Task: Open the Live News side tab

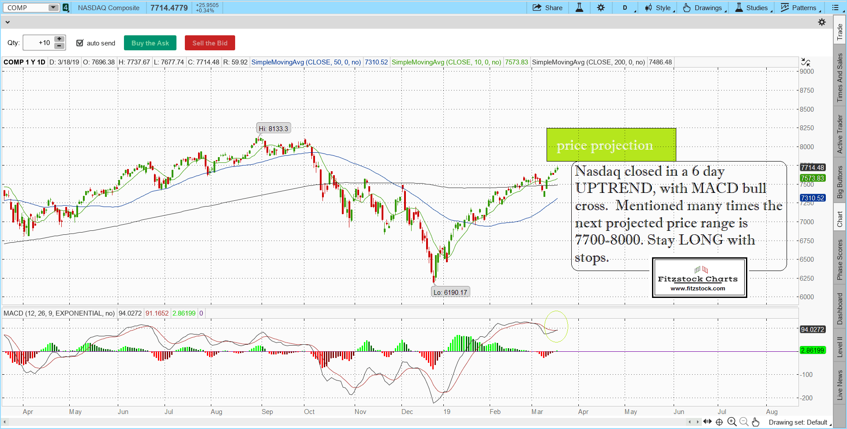Action: [840, 385]
